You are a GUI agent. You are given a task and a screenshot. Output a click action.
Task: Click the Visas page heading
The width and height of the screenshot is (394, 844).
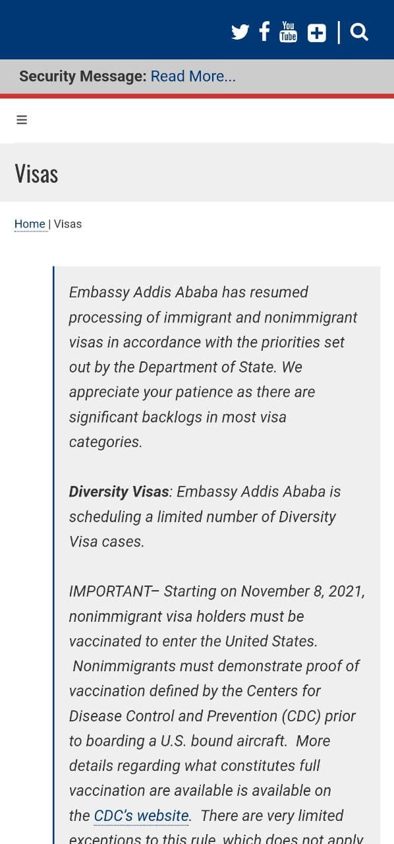(36, 173)
